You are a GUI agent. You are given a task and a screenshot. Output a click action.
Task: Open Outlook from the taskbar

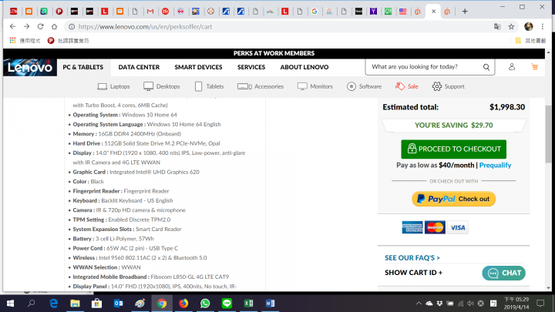click(118, 304)
